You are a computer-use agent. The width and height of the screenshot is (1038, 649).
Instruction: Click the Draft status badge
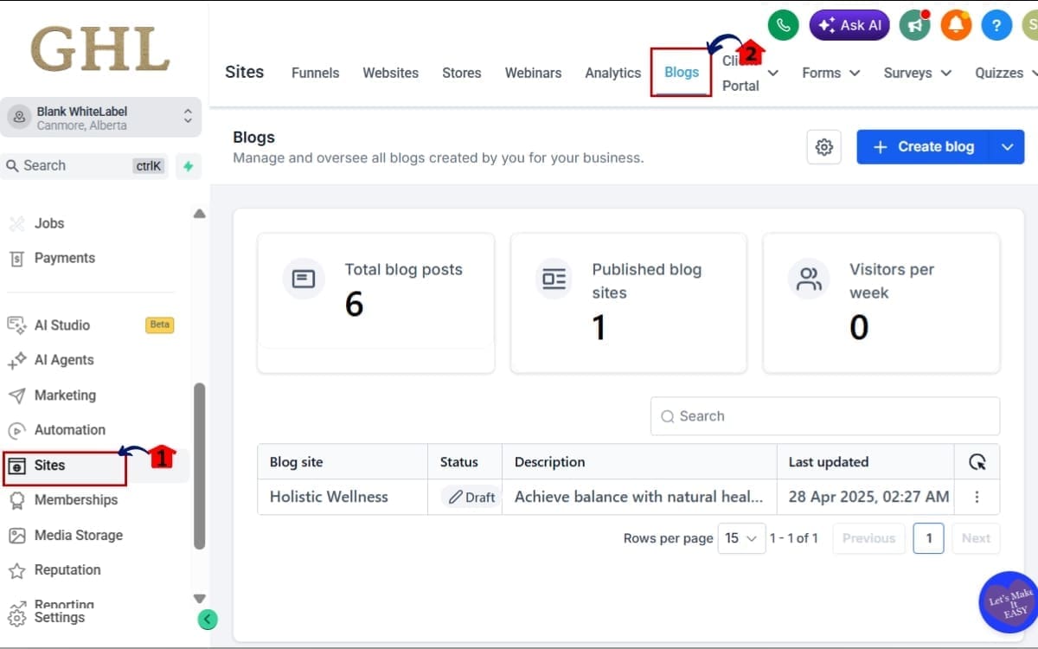(x=471, y=497)
